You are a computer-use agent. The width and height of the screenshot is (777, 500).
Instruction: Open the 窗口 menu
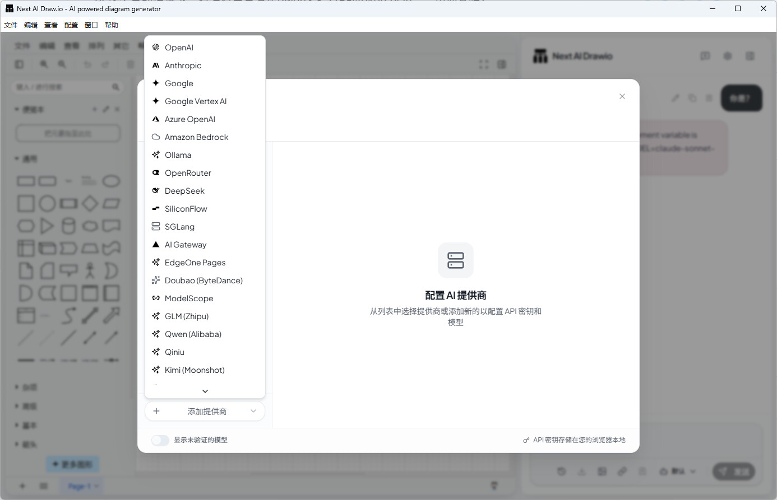click(x=91, y=25)
